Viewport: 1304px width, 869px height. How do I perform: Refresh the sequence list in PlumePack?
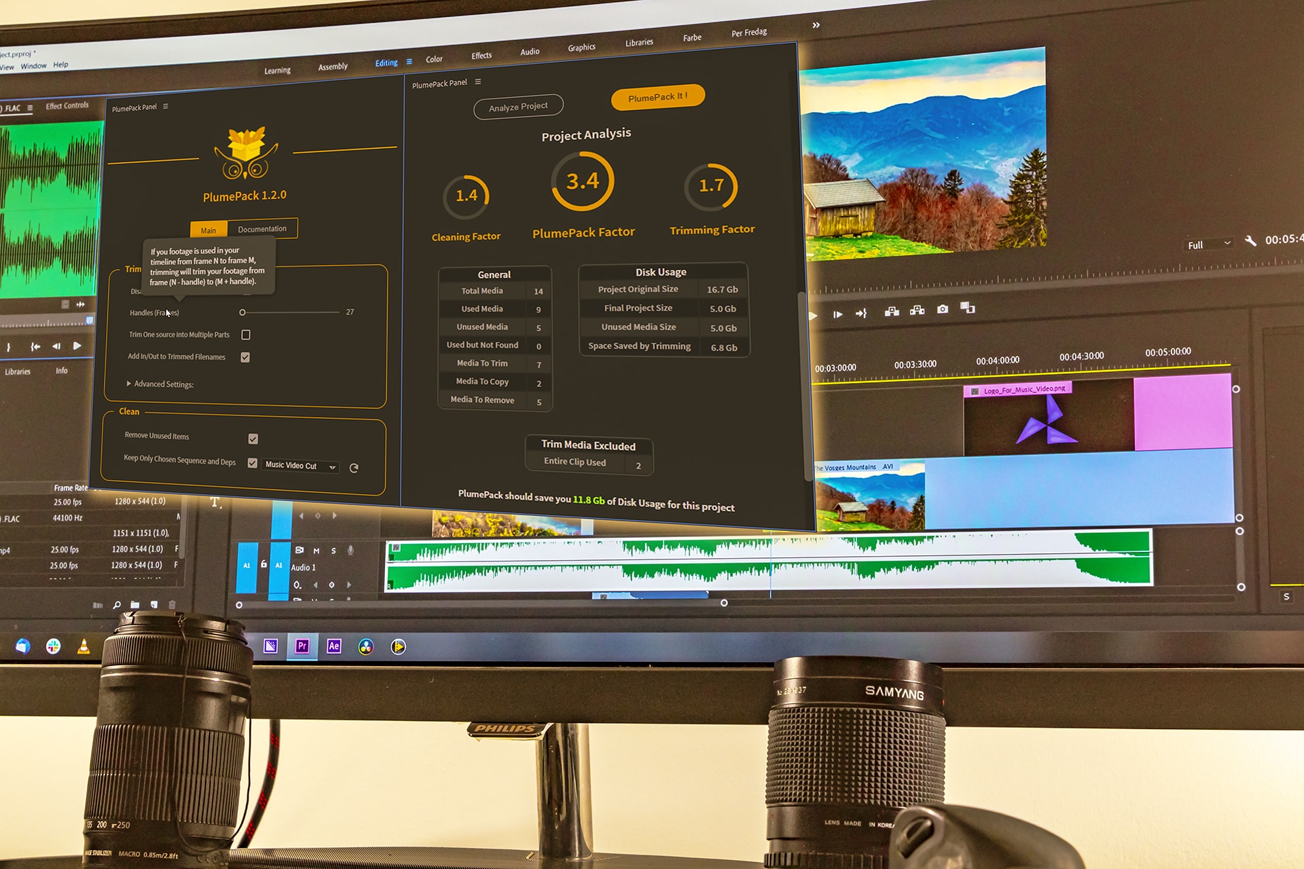point(354,468)
